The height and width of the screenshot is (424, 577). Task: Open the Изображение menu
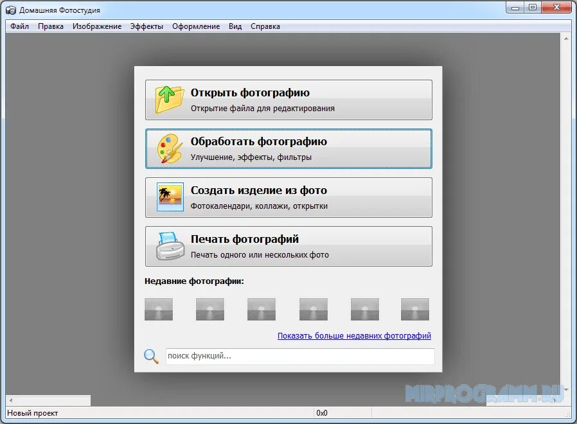97,26
